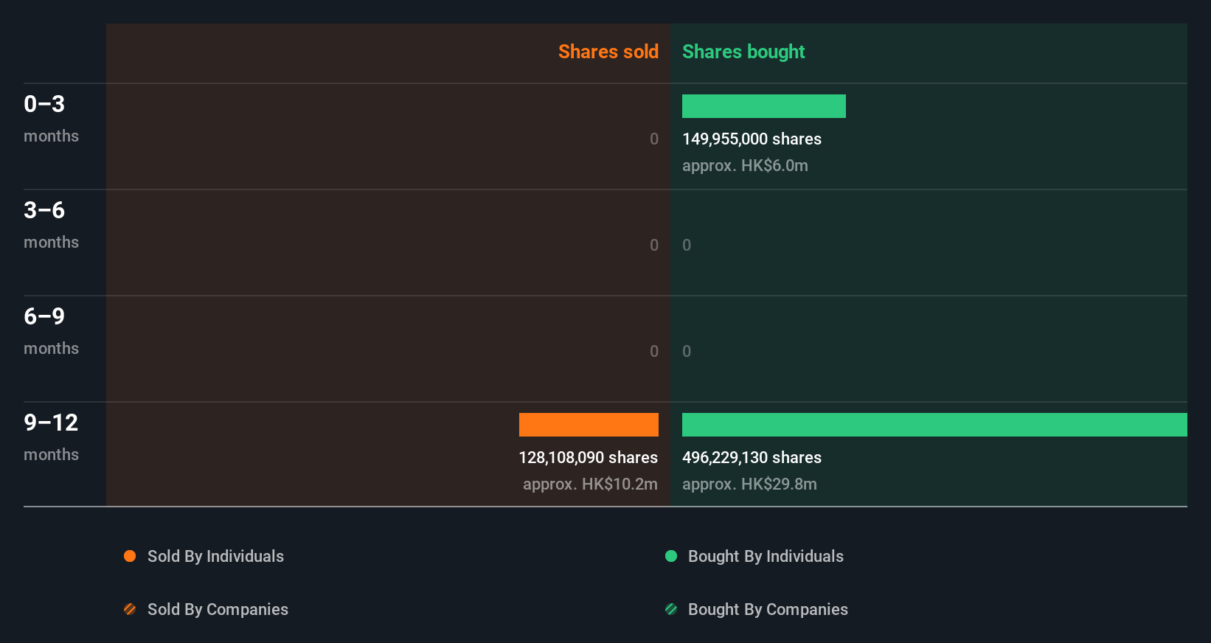Click the green 0–3 months bought bar

[764, 106]
